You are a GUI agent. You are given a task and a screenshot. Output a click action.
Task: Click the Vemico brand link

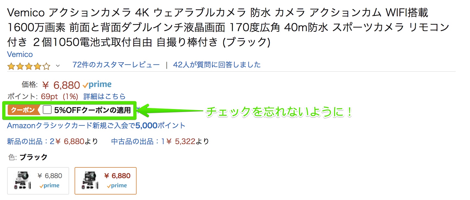point(20,54)
